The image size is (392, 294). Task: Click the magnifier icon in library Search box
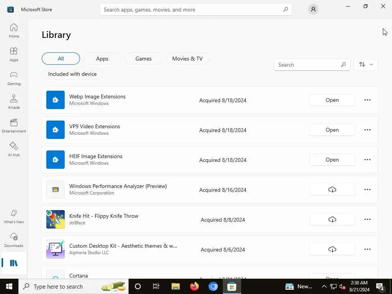click(x=343, y=65)
